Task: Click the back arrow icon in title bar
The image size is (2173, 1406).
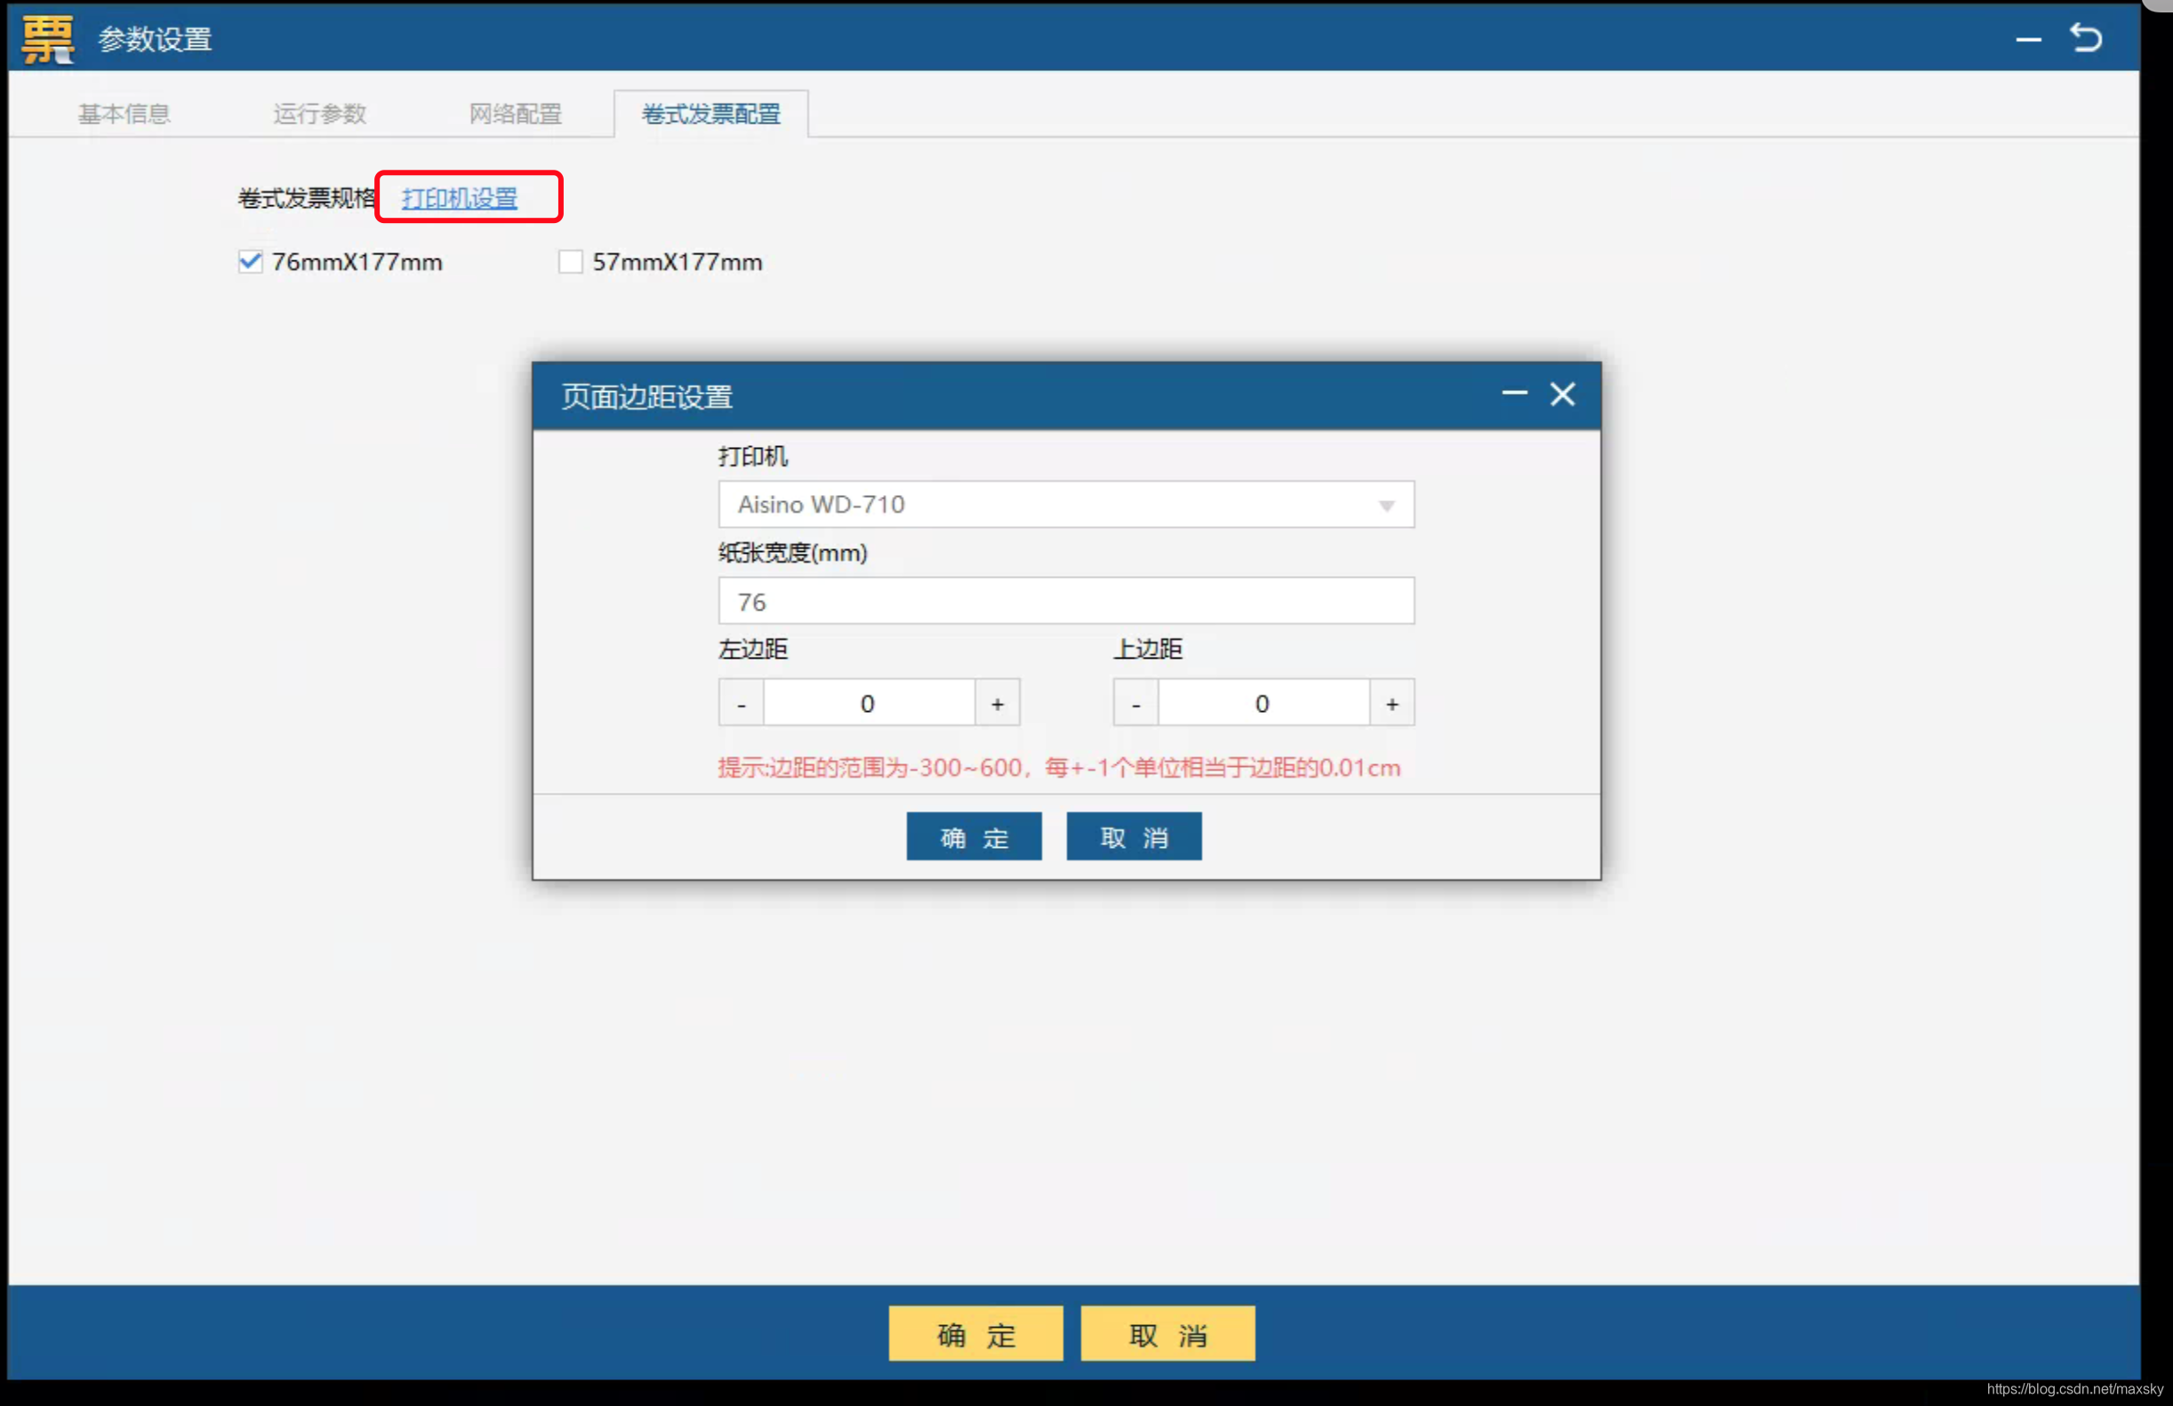Action: (x=2086, y=38)
